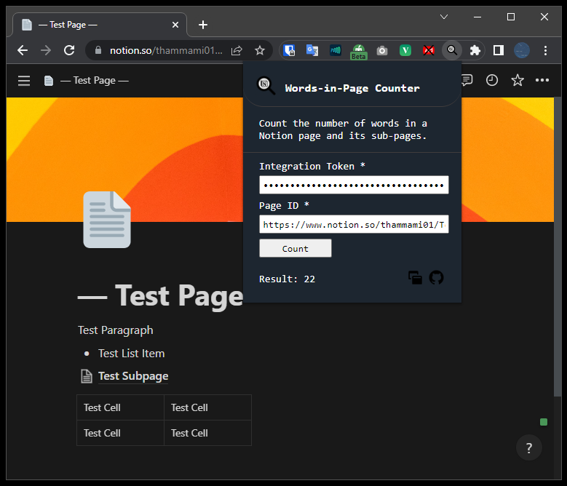
Task: Open Notion page options ellipsis menu
Action: coord(542,80)
